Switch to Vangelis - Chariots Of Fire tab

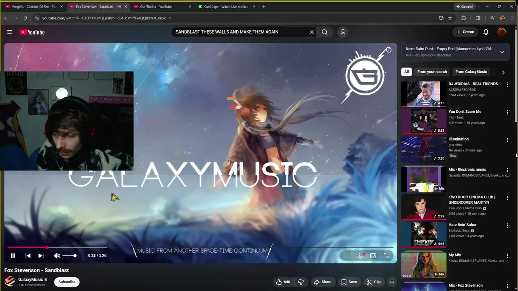(x=34, y=6)
